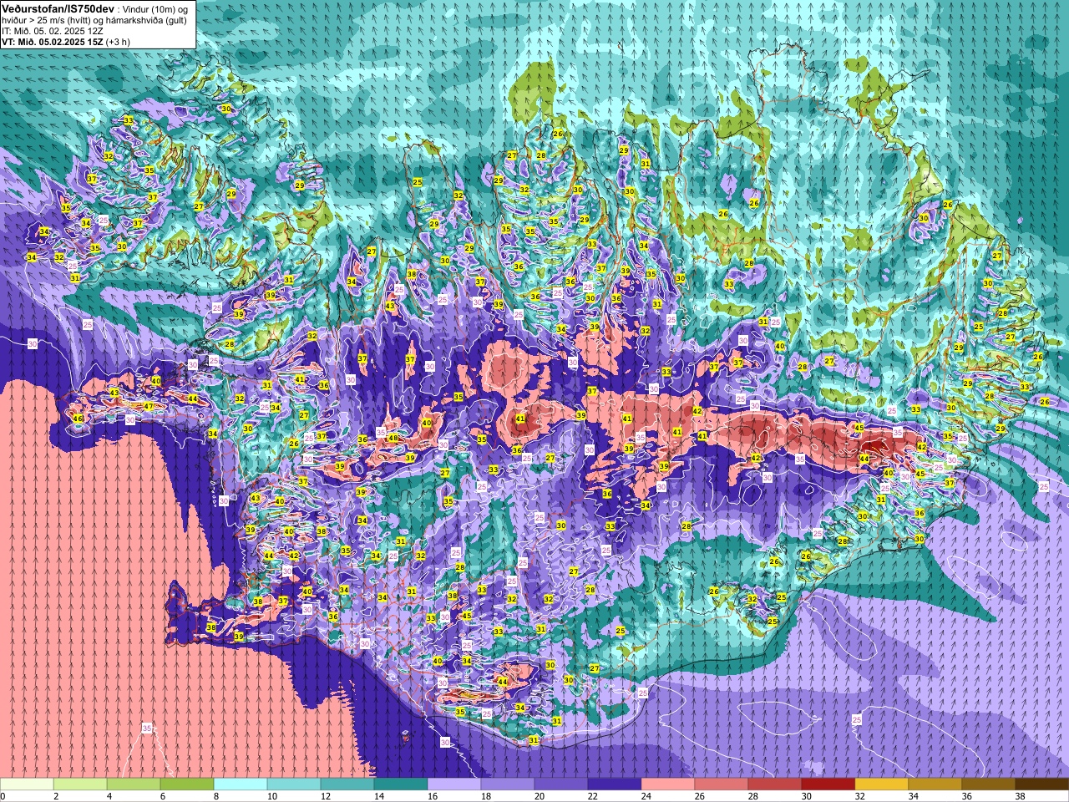1069x802 pixels.
Task: Click the yellow 46 gust label on map
Action: pos(78,418)
